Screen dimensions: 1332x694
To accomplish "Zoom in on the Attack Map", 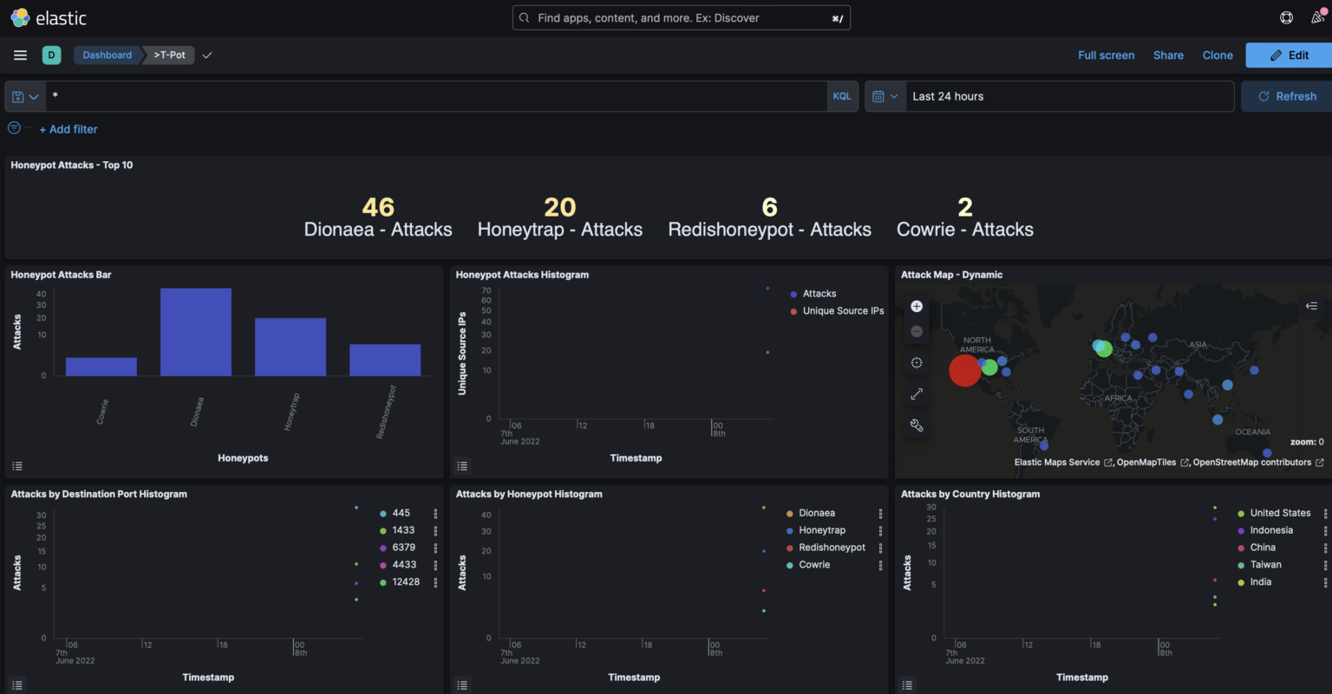I will coord(917,307).
